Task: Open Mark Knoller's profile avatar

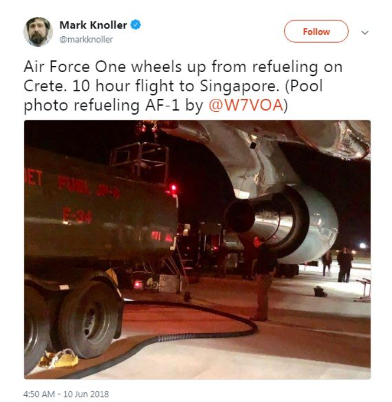Action: tap(38, 32)
